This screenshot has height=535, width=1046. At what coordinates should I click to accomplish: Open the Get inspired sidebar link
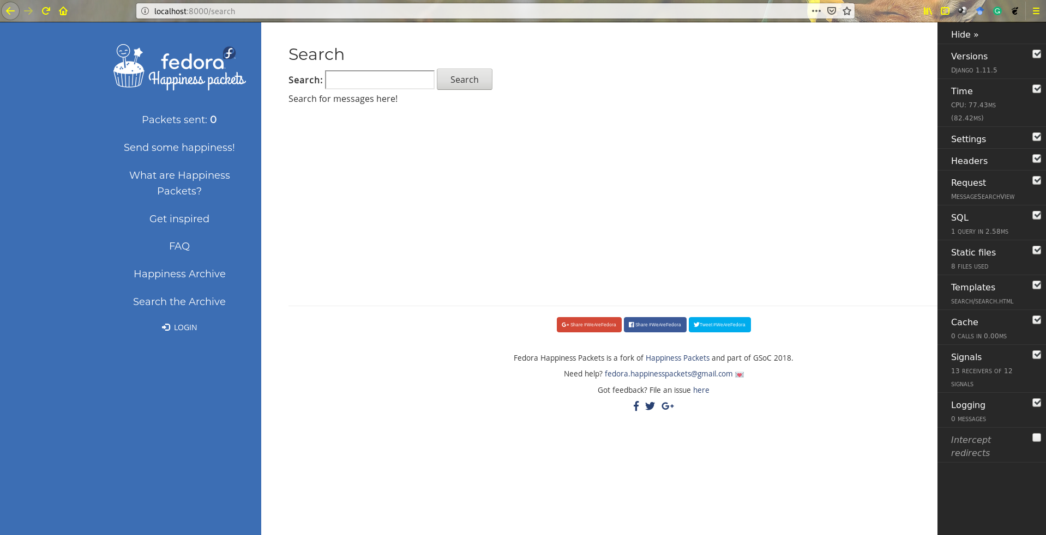[x=179, y=219]
